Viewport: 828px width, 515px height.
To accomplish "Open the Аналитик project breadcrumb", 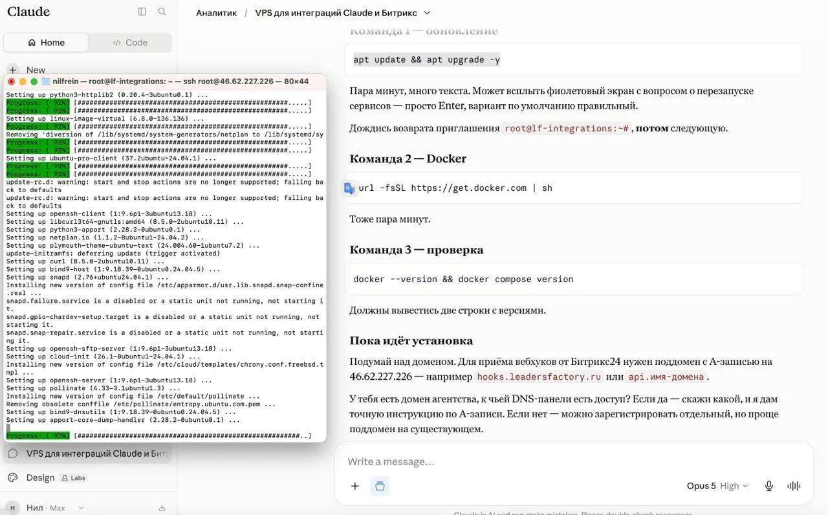I will click(x=216, y=13).
